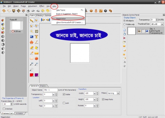Click the printer icon in main toolbar
Screen dimensions: 165x118
(x=28, y=11)
